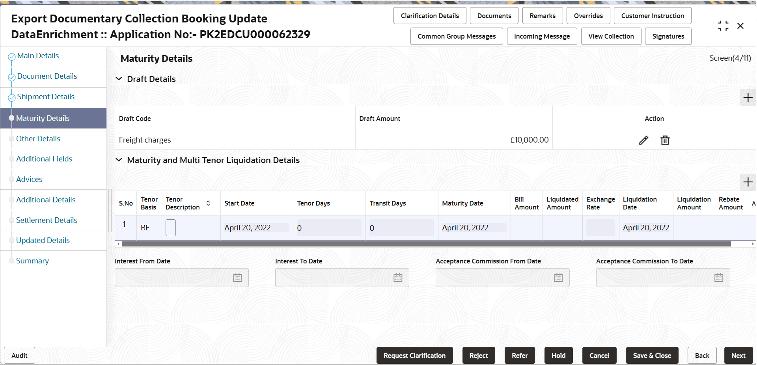
Task: Open Common Group Messages
Action: (457, 36)
